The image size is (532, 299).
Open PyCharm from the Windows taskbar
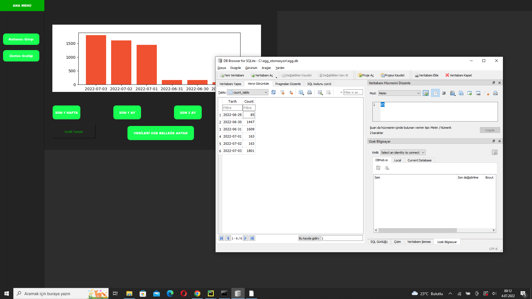[211, 293]
